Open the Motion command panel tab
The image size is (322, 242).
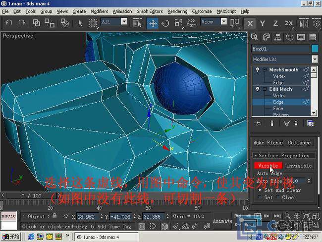(x=290, y=37)
